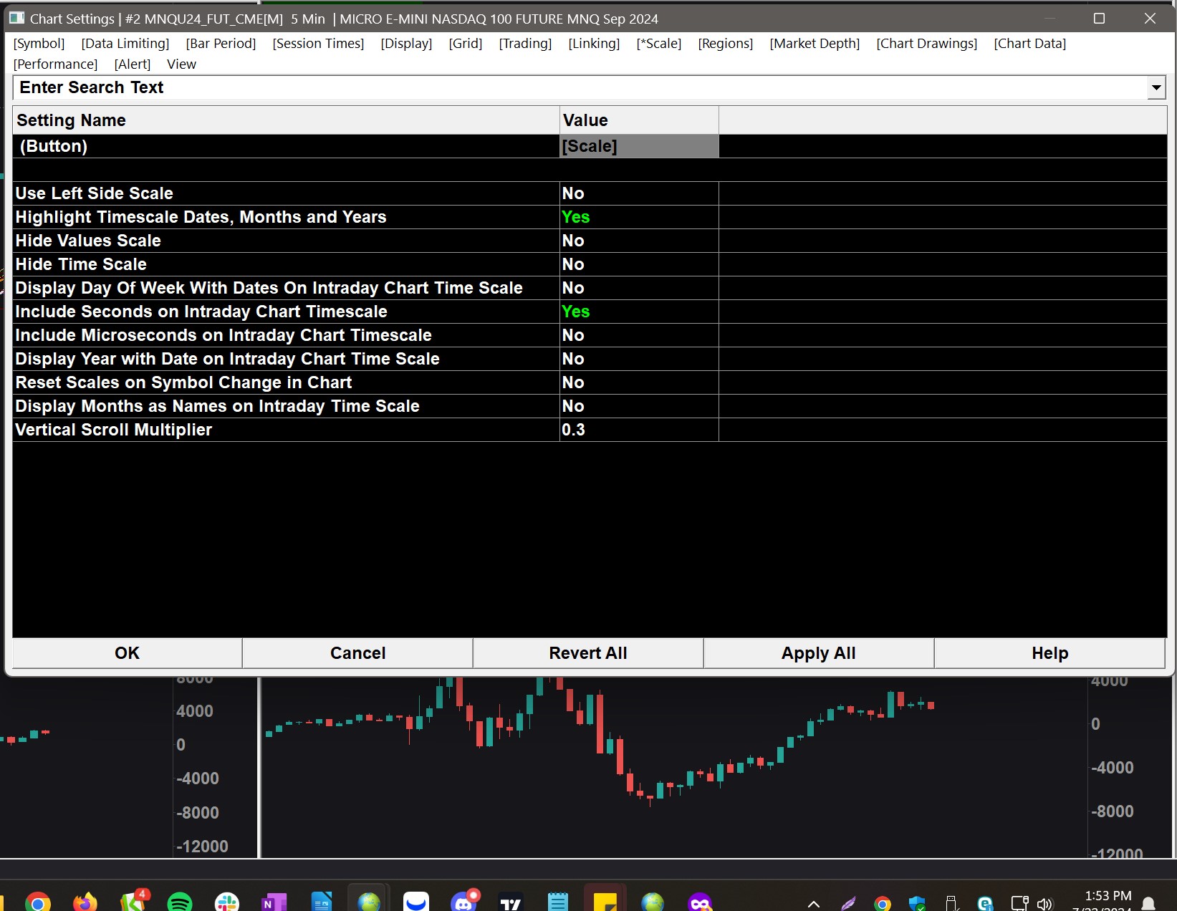Click the Windows Security shield tray icon
Screen dimensions: 1177x911
pos(917,904)
